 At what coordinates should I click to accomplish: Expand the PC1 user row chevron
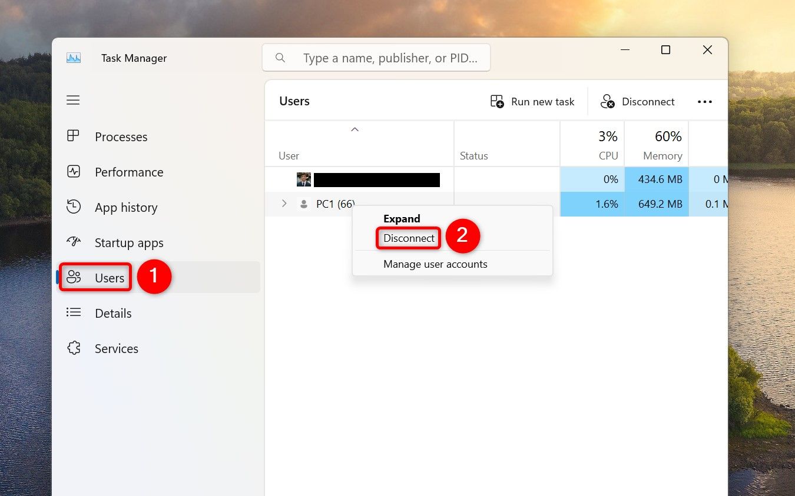click(284, 204)
